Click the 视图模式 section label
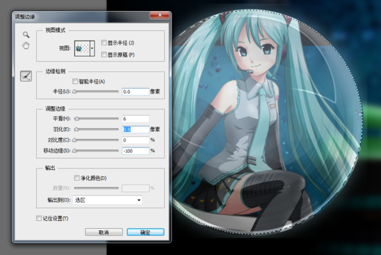 (55, 30)
